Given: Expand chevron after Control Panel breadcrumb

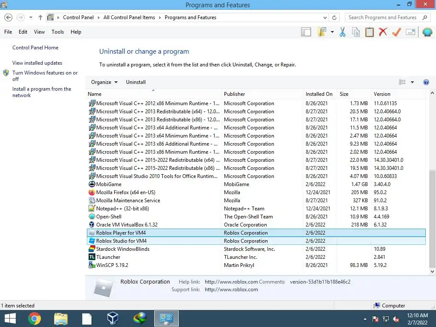Looking at the screenshot, I should (x=98, y=17).
